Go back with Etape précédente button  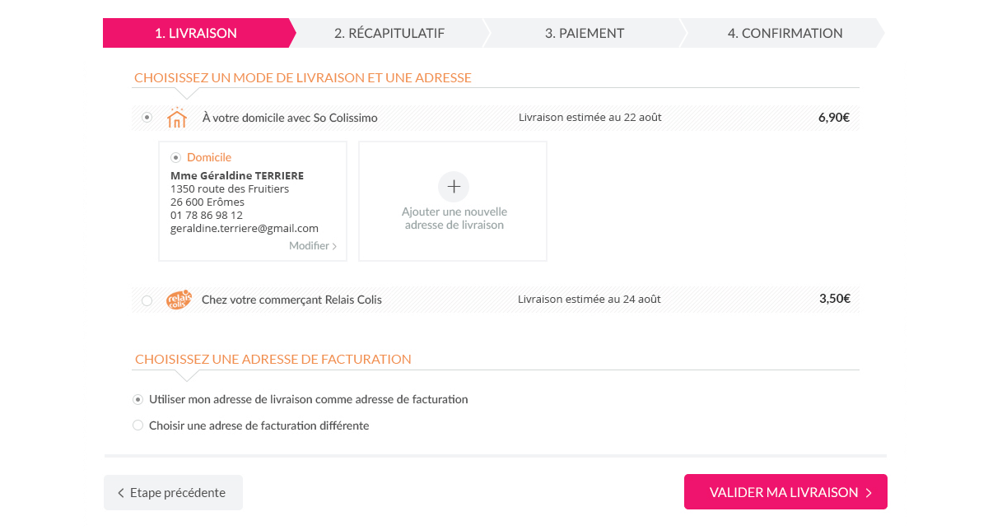pyautogui.click(x=173, y=493)
